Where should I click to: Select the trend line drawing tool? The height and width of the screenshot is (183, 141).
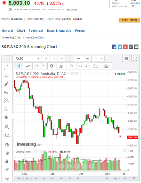[6, 67]
